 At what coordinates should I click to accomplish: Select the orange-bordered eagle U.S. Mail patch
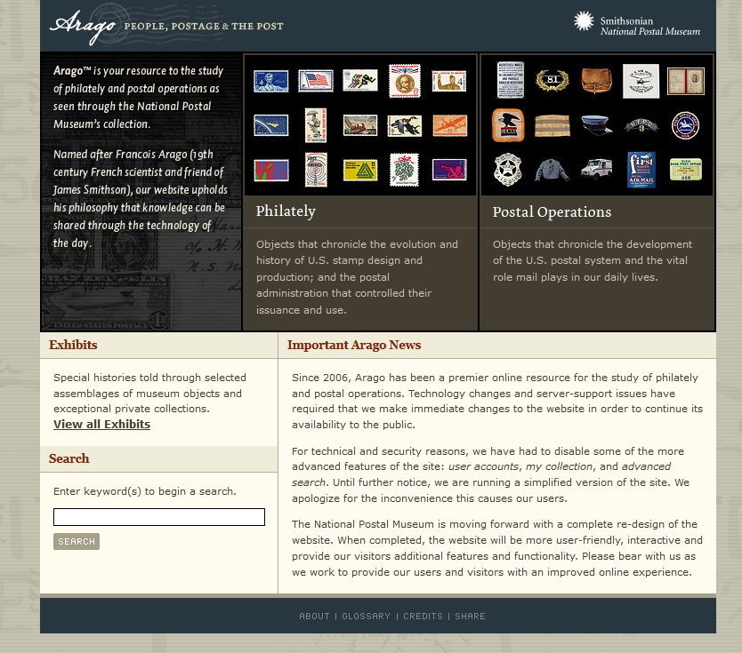[508, 125]
